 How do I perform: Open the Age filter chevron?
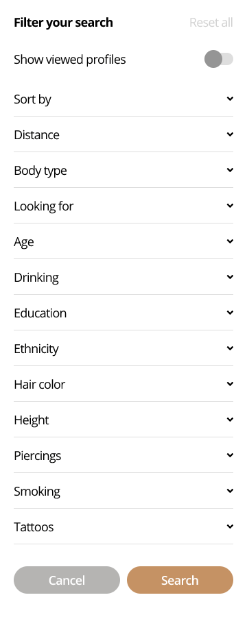(x=230, y=241)
